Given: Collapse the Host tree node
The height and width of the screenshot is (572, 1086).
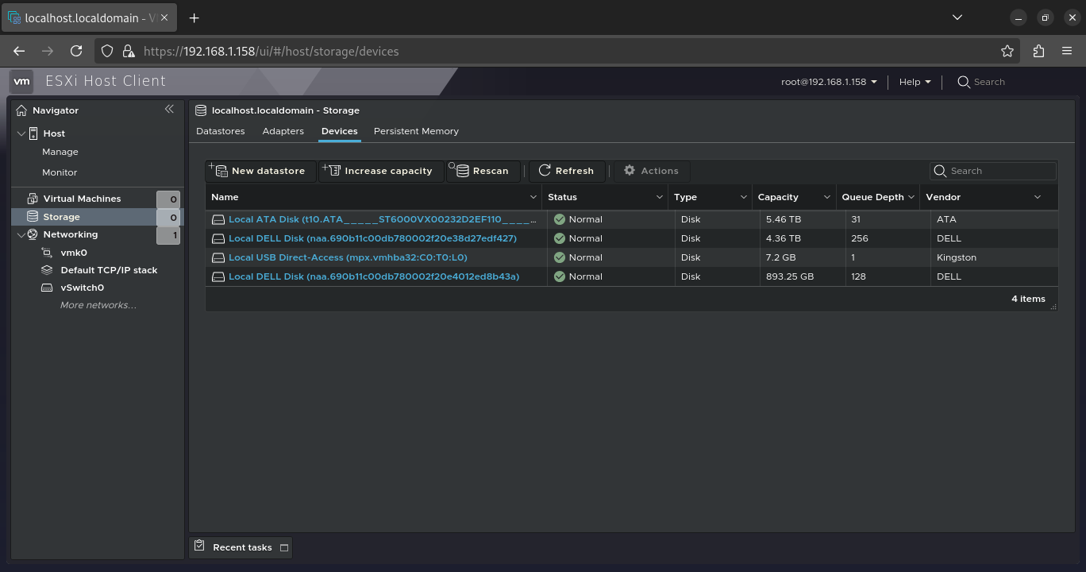Looking at the screenshot, I should 21,133.
